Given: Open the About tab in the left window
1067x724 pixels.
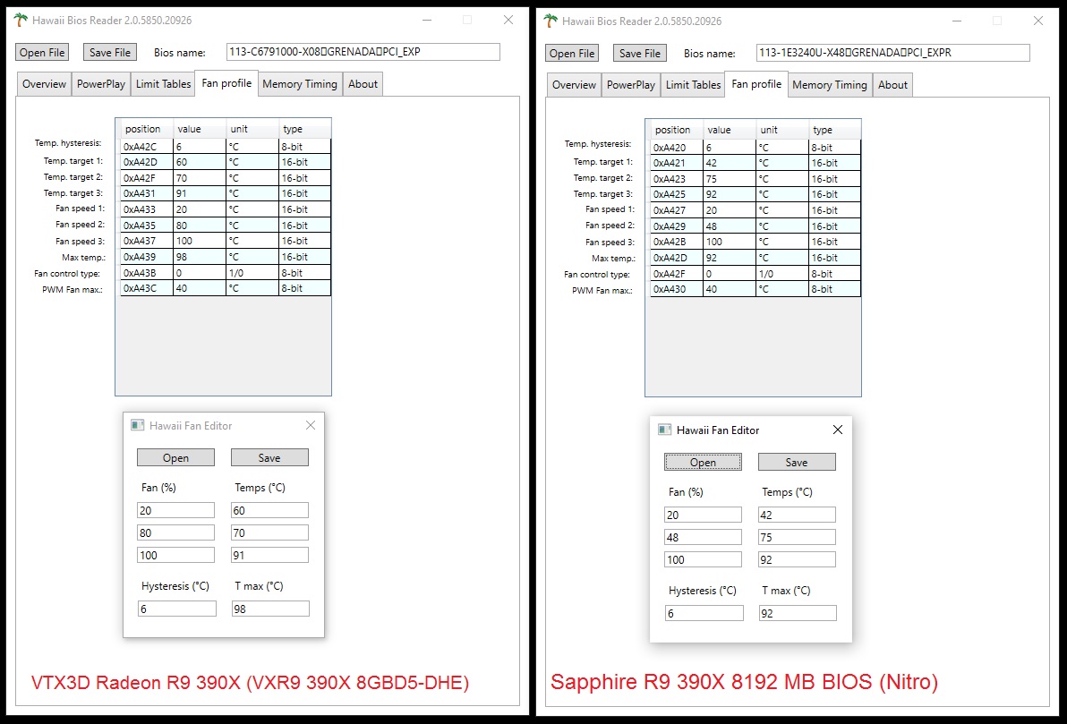Looking at the screenshot, I should click(x=363, y=84).
